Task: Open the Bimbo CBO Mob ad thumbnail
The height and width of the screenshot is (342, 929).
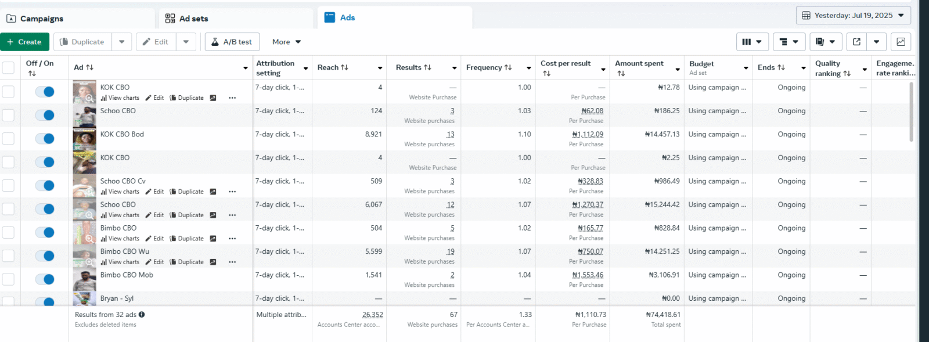Action: coord(84,280)
